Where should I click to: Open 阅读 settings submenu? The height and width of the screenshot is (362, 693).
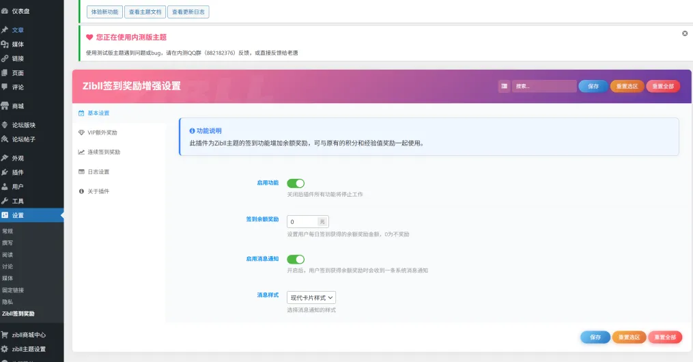[8, 255]
